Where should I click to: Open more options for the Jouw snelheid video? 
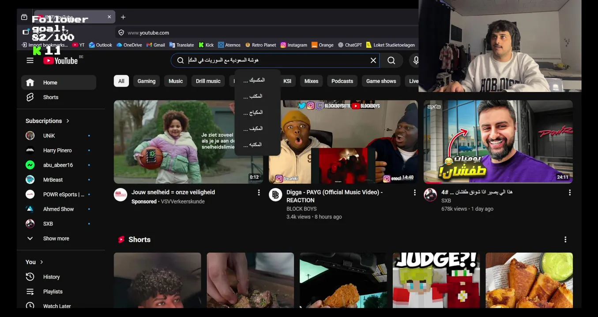point(259,192)
